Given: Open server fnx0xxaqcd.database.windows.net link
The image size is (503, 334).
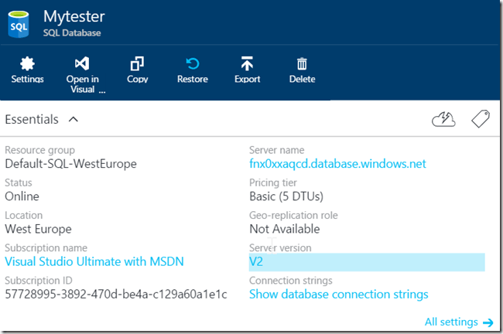Looking at the screenshot, I should pos(337,164).
